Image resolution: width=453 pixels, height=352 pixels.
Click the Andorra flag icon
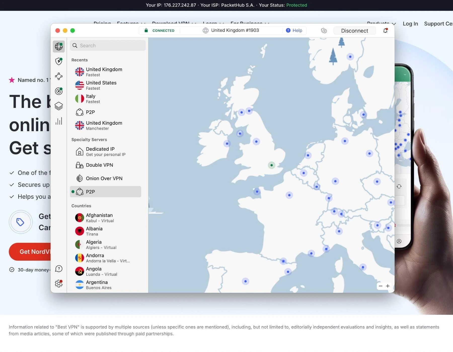coord(80,258)
